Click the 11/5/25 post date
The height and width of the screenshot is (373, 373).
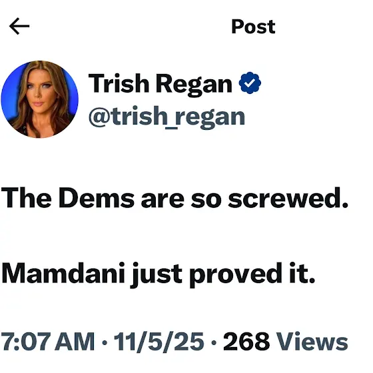(159, 341)
